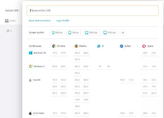This screenshot has width=164, height=118.
Task: Toggle Chrome 89.0 on Windows 7
Action: coord(63,67)
